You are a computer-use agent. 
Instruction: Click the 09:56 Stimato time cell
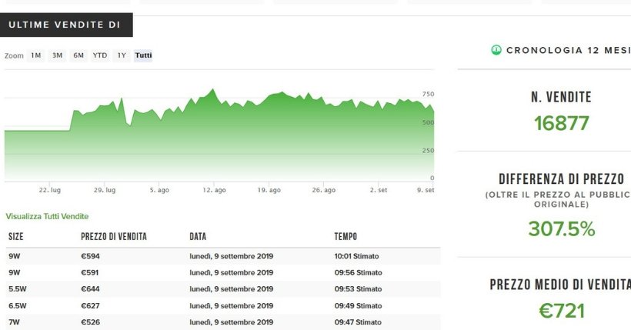click(x=358, y=273)
